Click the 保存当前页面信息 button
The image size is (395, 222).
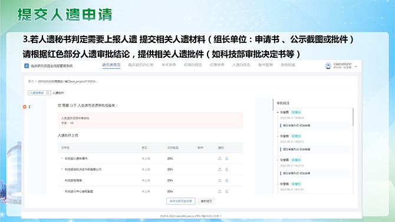click(x=180, y=201)
